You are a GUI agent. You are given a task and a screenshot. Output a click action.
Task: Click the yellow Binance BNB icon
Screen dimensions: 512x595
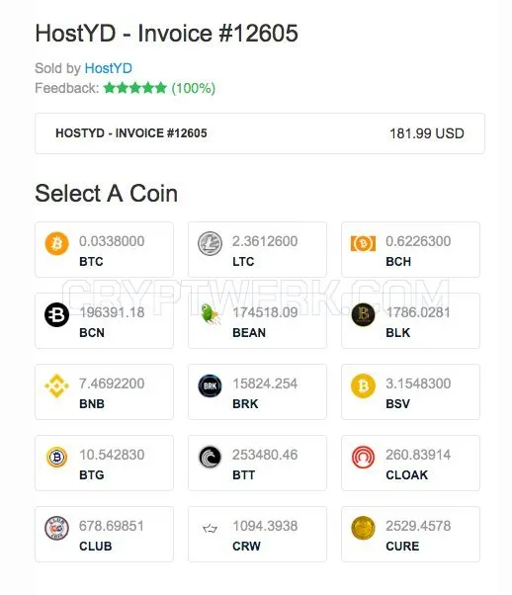click(57, 385)
